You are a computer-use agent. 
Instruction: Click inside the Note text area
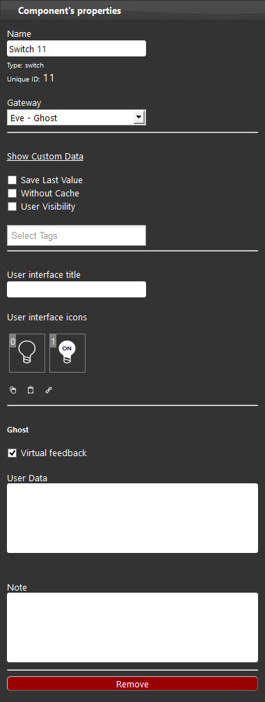(132, 627)
